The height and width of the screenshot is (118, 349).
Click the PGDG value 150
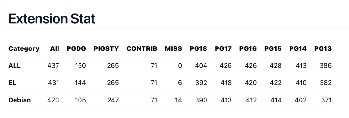(80, 66)
